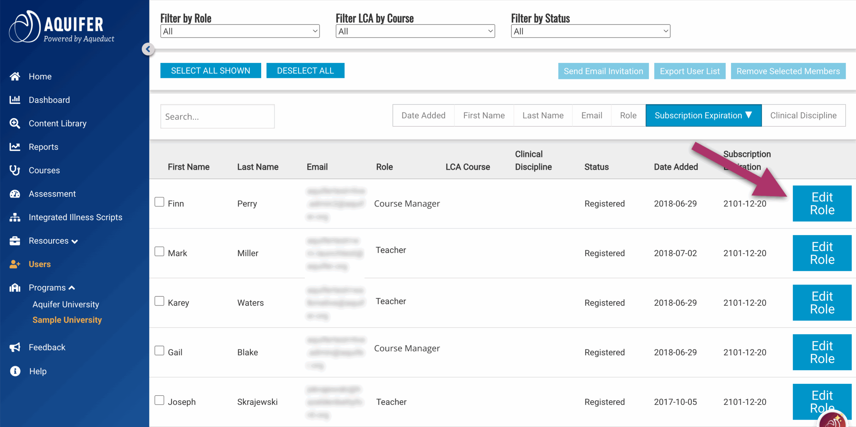Check the box next to Finn Perry
This screenshot has height=427, width=856.
159,202
